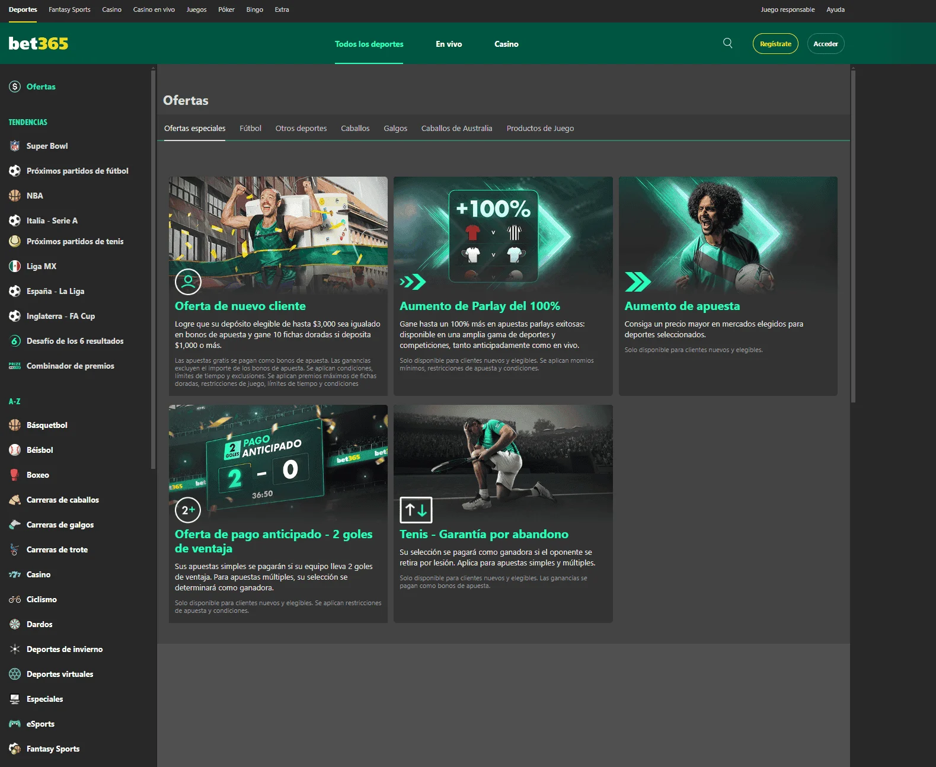
Task: Open the Deportes link in top bar
Action: coord(23,9)
